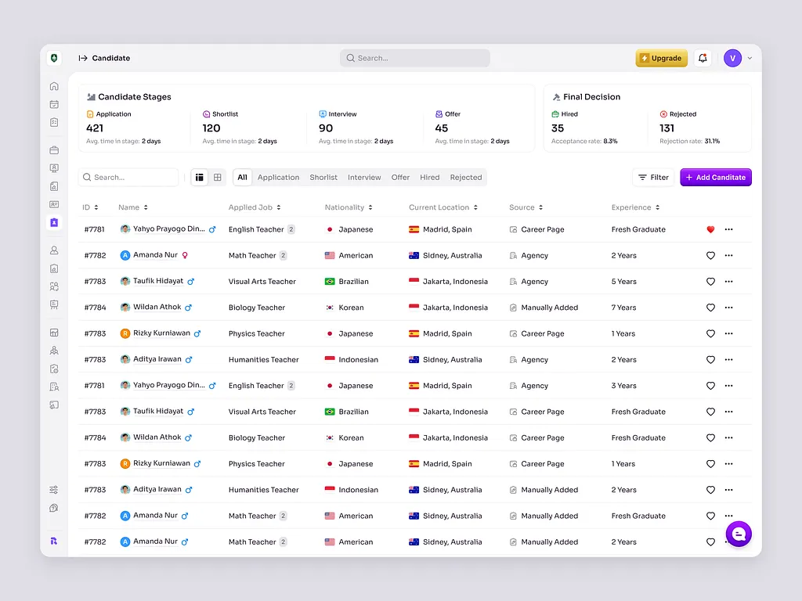Select the Rejected filter tab
Screen dimensions: 802x601
pyautogui.click(x=465, y=178)
